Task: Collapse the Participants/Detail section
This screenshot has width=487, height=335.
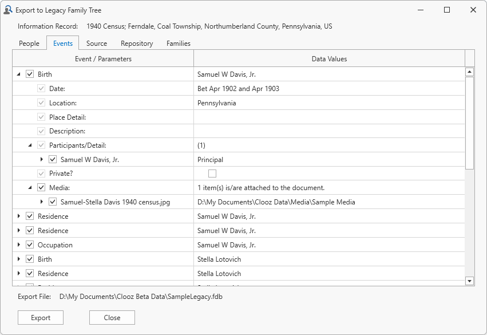Action: coord(30,145)
